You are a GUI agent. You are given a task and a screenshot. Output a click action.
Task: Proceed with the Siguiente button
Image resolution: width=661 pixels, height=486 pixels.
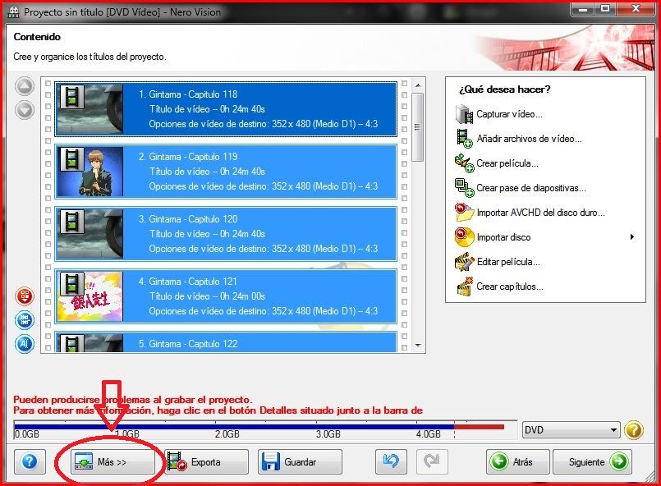point(592,462)
